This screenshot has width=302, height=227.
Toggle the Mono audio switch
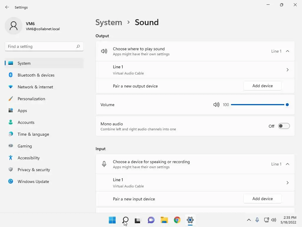284,126
